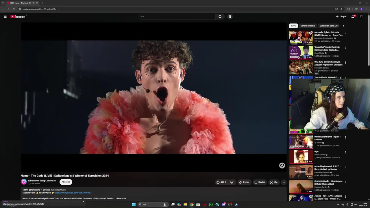Click the address bar URL
Image resolution: width=370 pixels, height=208 pixels.
39,9
